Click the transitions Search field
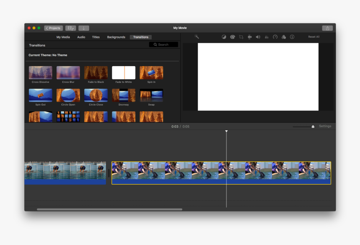 point(164,44)
